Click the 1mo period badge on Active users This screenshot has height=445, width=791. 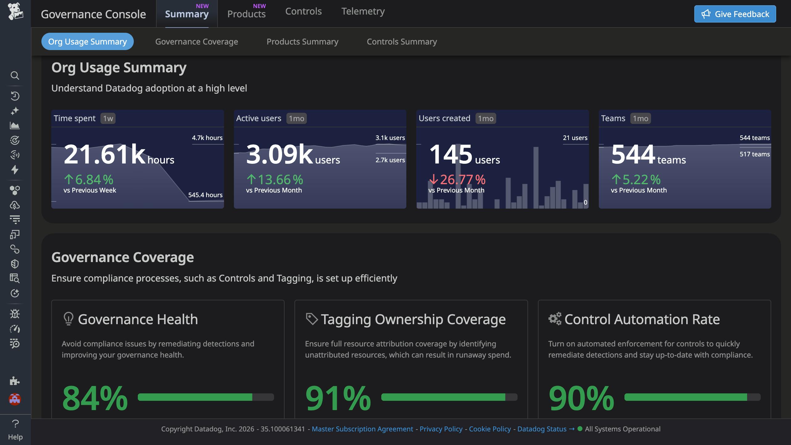point(296,118)
